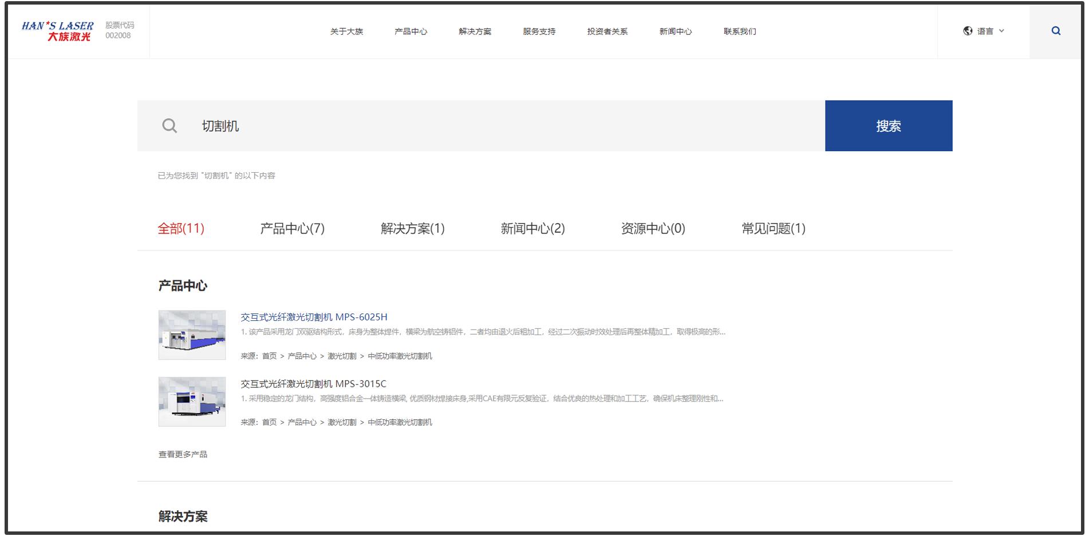Switch to the 新闻中心(2) results tab
The width and height of the screenshot is (1089, 536).
[532, 228]
